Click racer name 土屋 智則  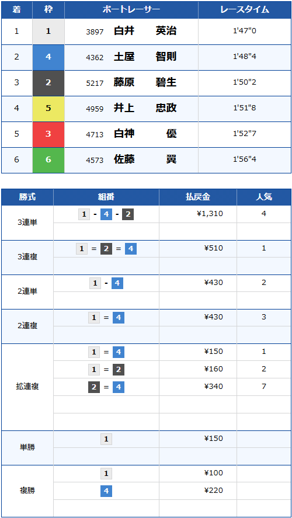[145, 57]
